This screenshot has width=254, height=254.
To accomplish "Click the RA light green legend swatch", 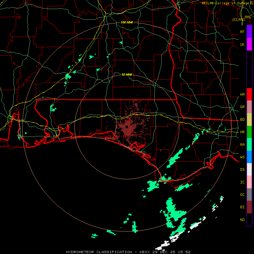I will coord(249,144).
